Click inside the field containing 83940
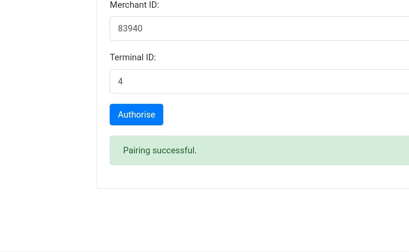 pyautogui.click(x=259, y=28)
